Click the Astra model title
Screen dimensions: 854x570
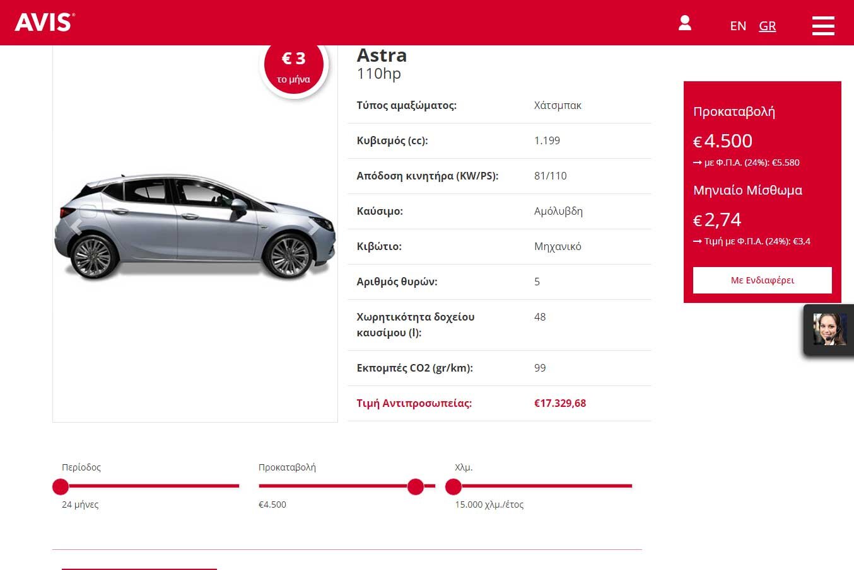tap(382, 55)
